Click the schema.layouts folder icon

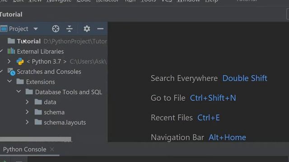pos(38,122)
